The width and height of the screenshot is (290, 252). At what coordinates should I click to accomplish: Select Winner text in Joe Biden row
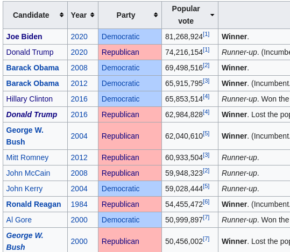(235, 37)
